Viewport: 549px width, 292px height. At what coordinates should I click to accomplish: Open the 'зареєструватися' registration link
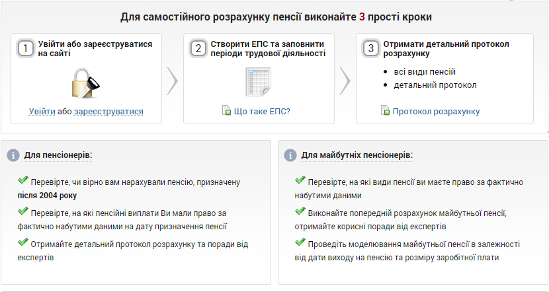(108, 112)
